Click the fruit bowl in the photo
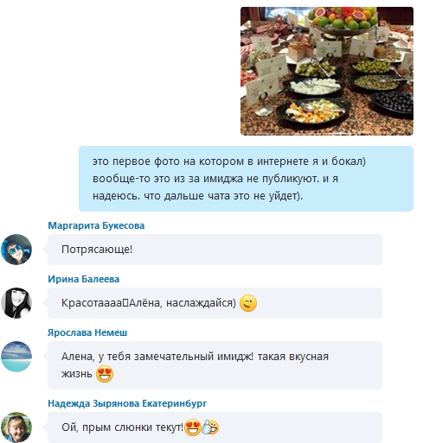This screenshot has width=423, height=443. coord(343,19)
